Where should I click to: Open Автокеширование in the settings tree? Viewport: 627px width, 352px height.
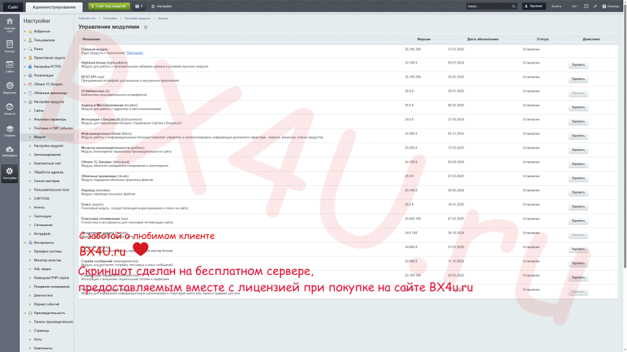coord(47,155)
